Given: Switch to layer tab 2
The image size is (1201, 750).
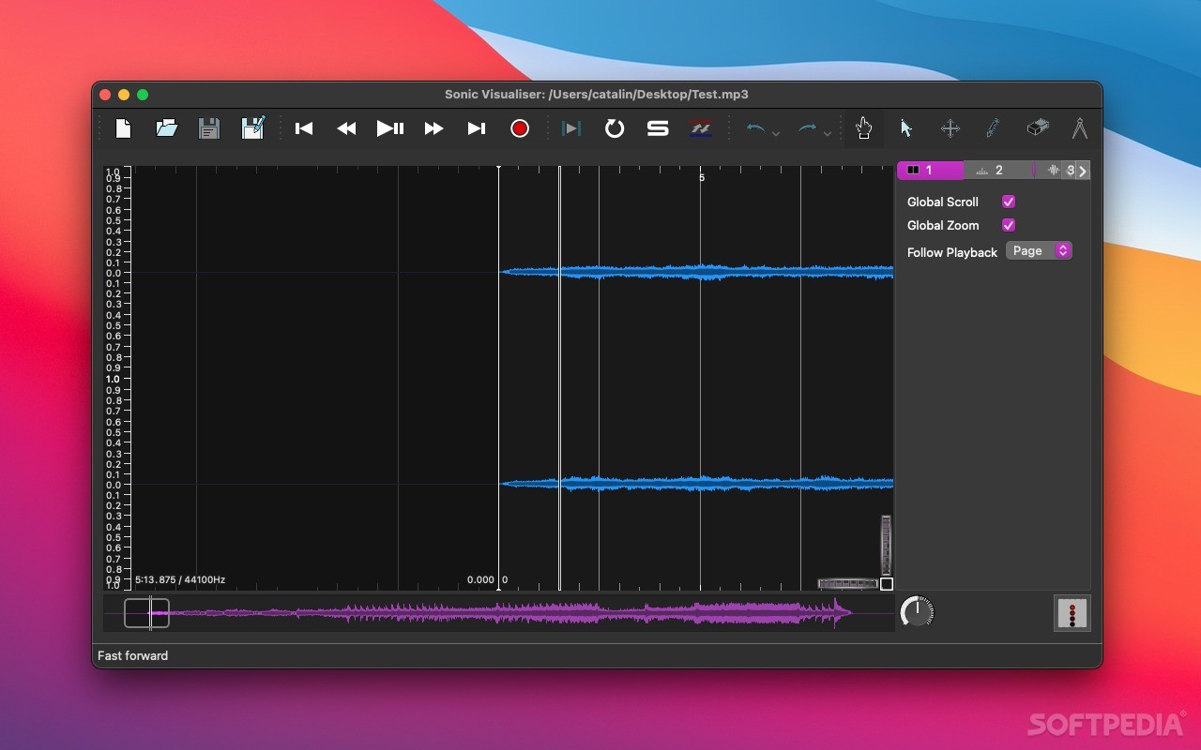Looking at the screenshot, I should click(998, 171).
